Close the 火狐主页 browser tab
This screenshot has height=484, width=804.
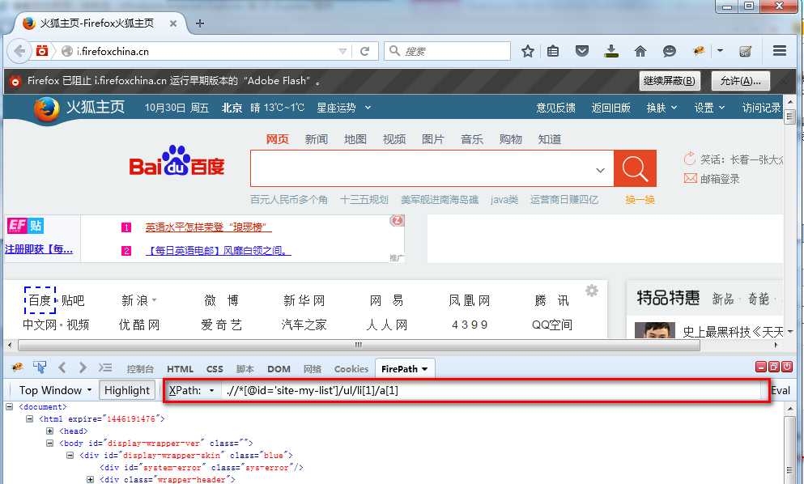pos(173,23)
